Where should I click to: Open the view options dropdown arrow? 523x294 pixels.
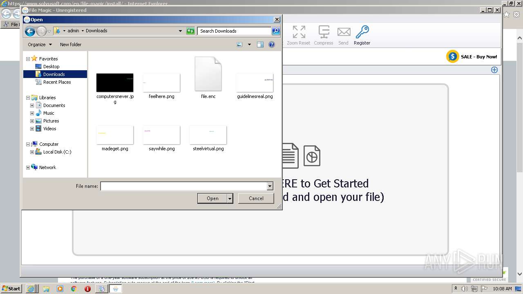point(249,45)
